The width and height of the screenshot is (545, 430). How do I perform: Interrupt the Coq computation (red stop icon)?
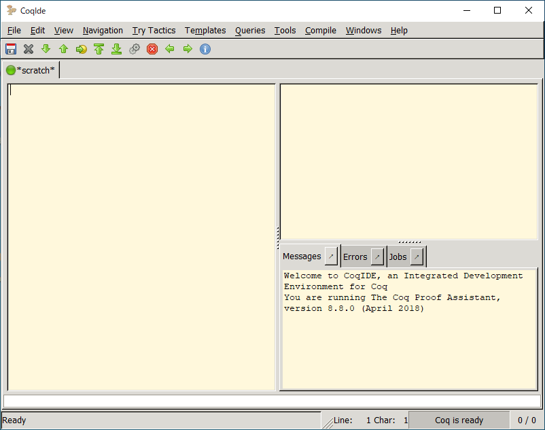[152, 48]
